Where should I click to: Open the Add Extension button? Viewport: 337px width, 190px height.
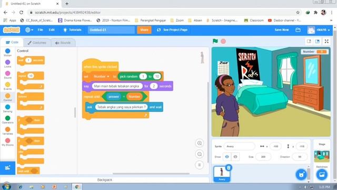pyautogui.click(x=7, y=168)
